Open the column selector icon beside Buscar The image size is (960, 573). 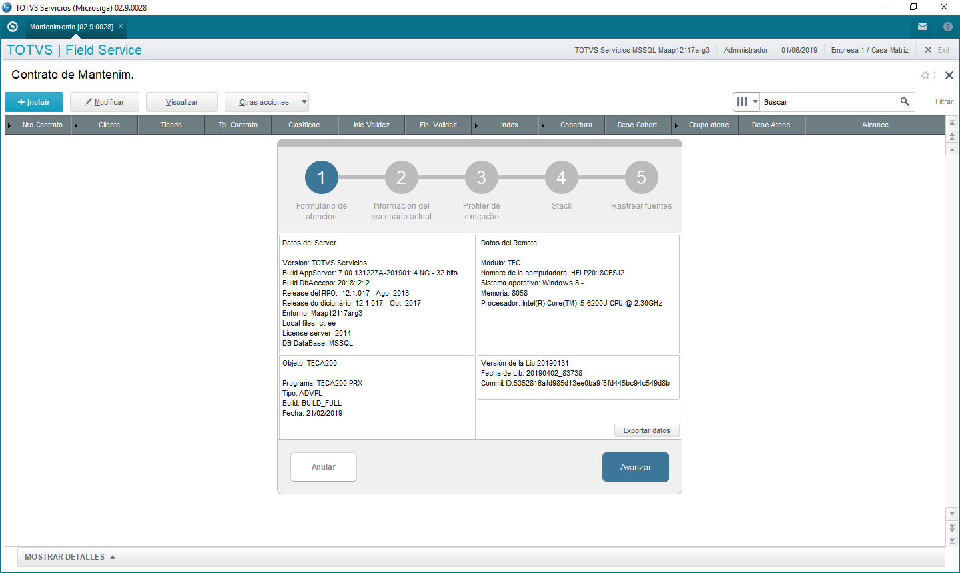[746, 102]
